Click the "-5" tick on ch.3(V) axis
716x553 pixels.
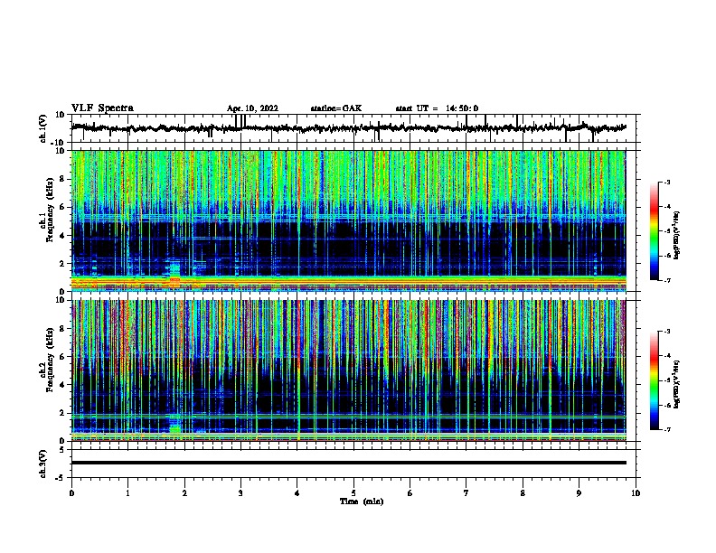(x=61, y=478)
